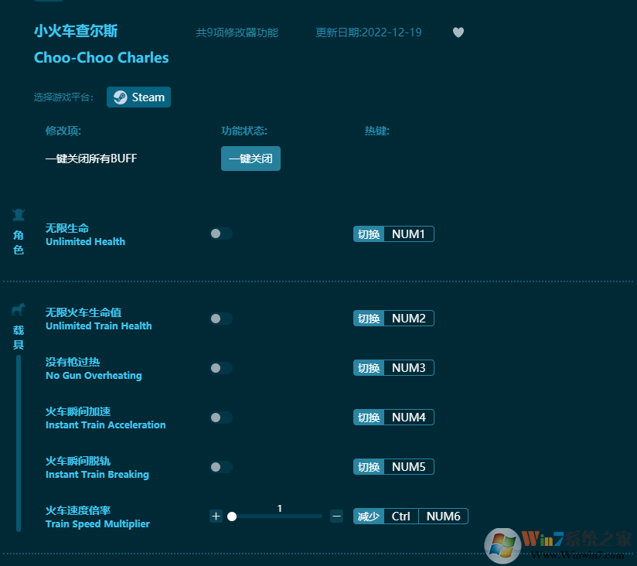637x566 pixels.
Task: Turn on Unlimited Train Health
Action: click(220, 319)
